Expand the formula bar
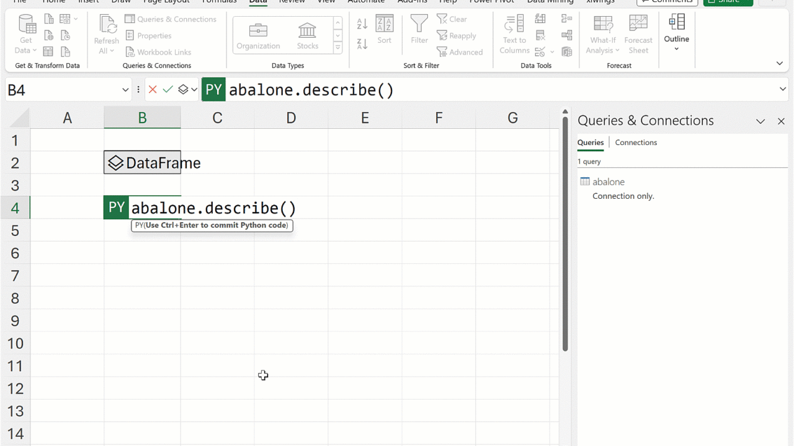This screenshot has width=794, height=446. pyautogui.click(x=782, y=90)
